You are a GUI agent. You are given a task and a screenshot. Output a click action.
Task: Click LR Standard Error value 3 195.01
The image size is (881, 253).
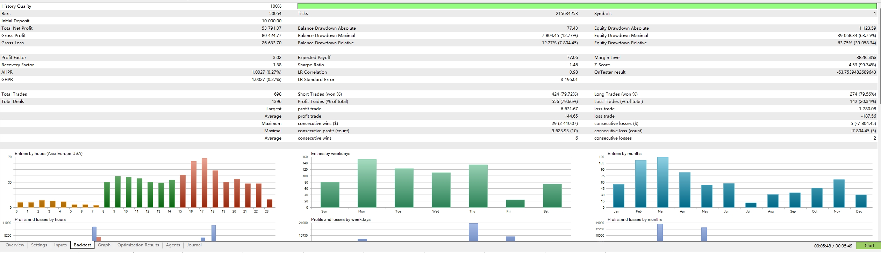569,80
